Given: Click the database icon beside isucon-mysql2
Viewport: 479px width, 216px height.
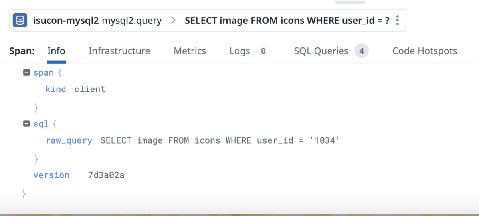Looking at the screenshot, I should 20,20.
